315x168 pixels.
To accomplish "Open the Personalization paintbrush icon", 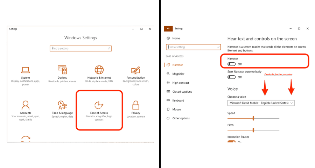I will point(135,70).
